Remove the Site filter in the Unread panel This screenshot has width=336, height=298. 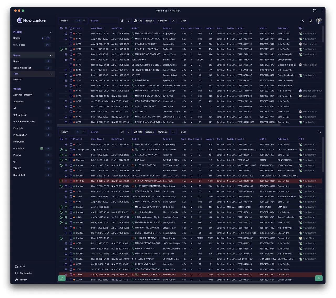click(x=173, y=21)
